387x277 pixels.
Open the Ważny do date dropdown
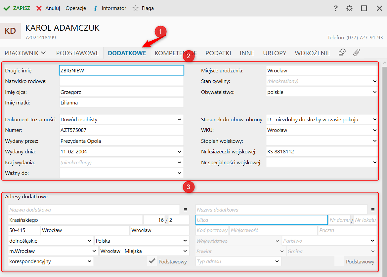click(179, 173)
